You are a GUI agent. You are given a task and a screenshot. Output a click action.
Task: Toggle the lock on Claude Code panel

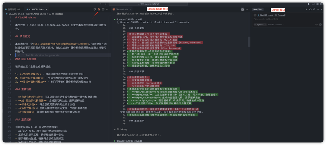pos(242,9)
